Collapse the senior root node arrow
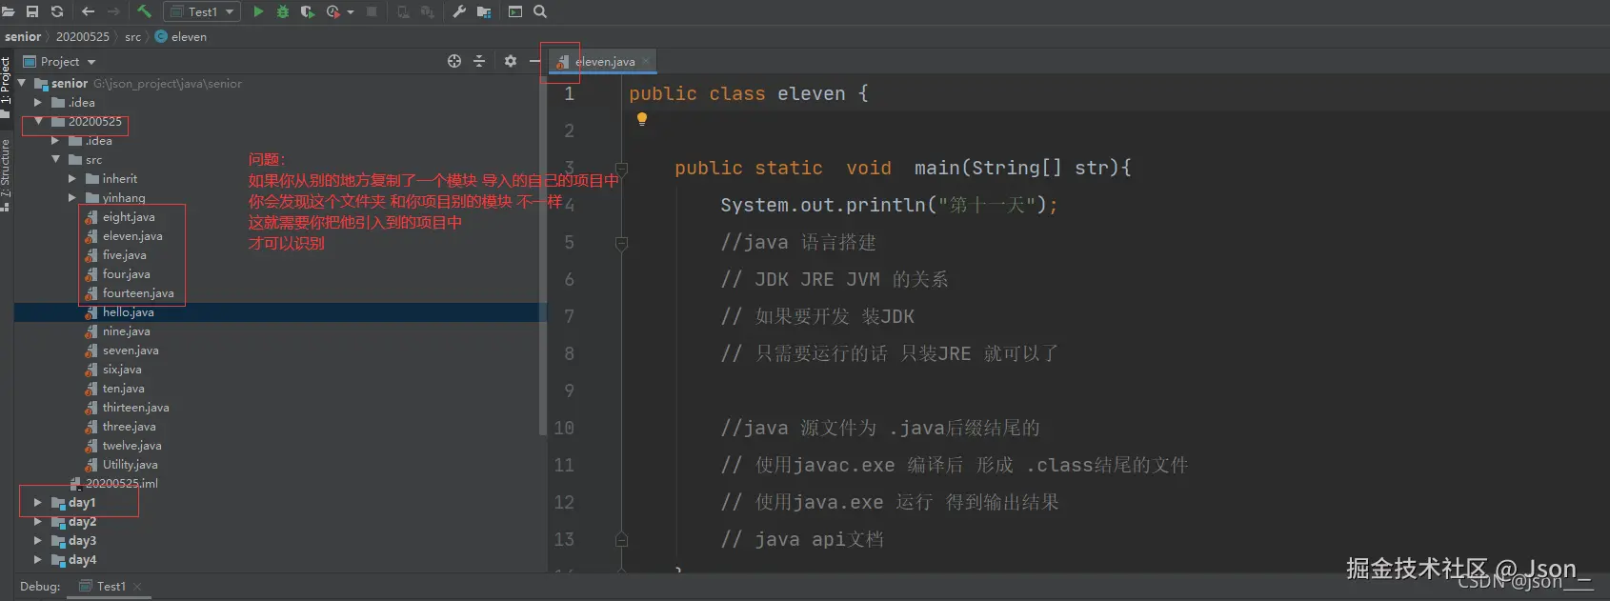This screenshot has width=1610, height=601. tap(22, 84)
